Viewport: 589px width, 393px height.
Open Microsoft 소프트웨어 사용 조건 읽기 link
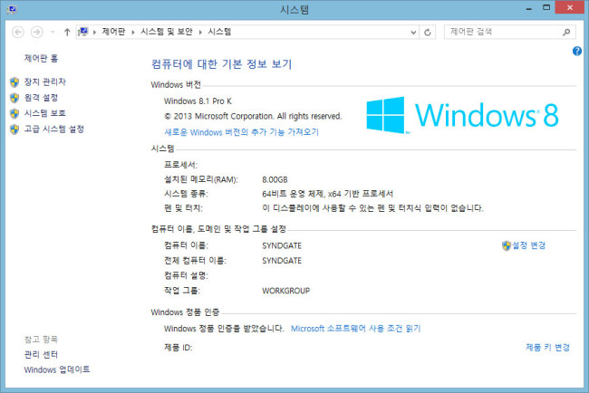[356, 329]
